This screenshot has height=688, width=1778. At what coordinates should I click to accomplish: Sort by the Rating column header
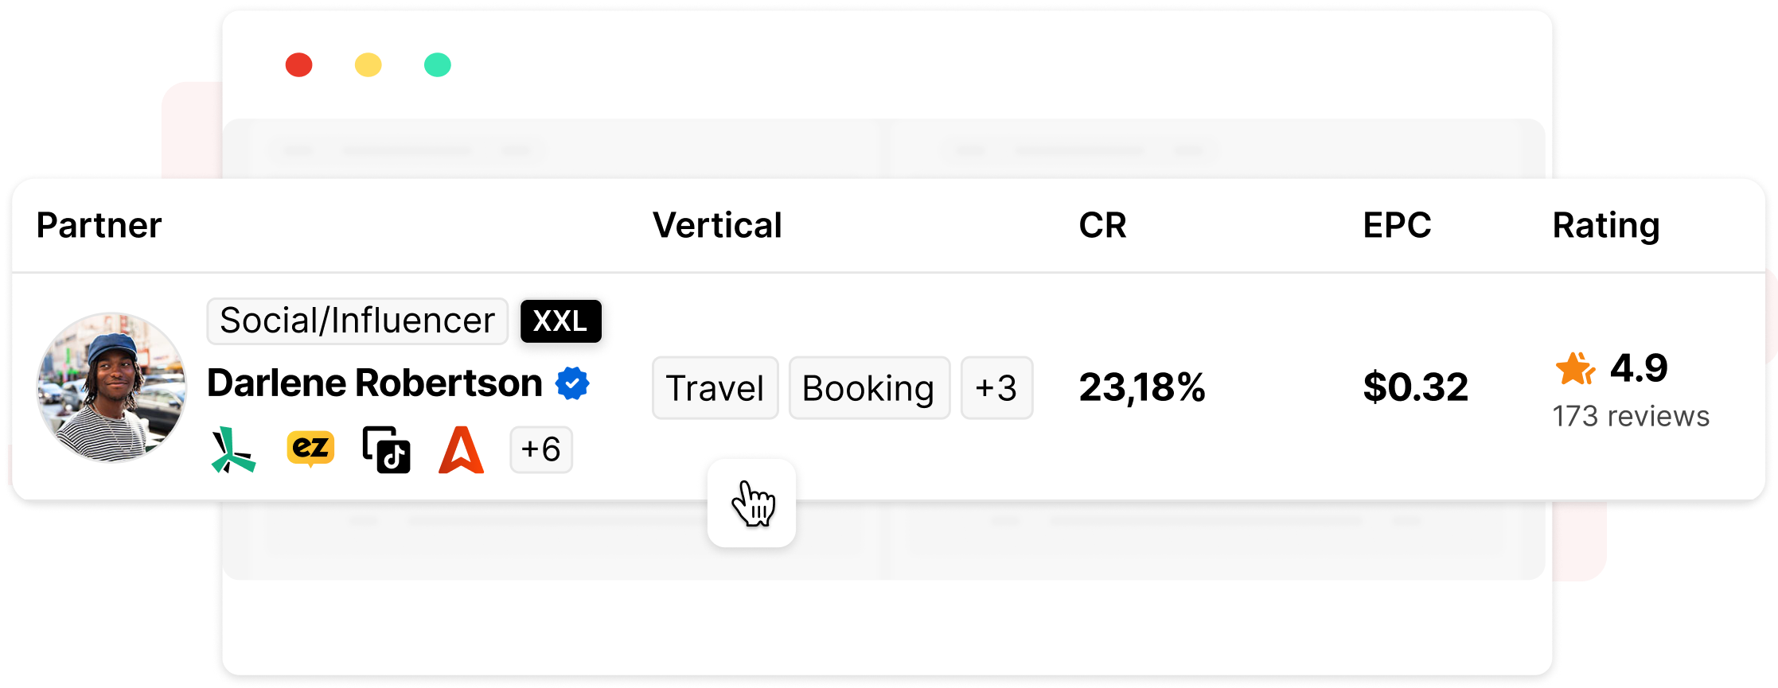(1606, 227)
